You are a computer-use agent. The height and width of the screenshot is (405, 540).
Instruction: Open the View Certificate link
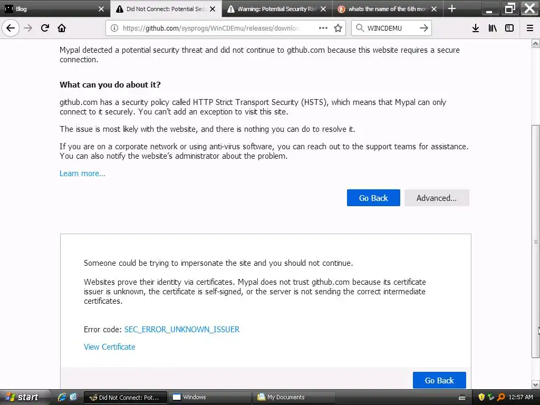coord(110,347)
